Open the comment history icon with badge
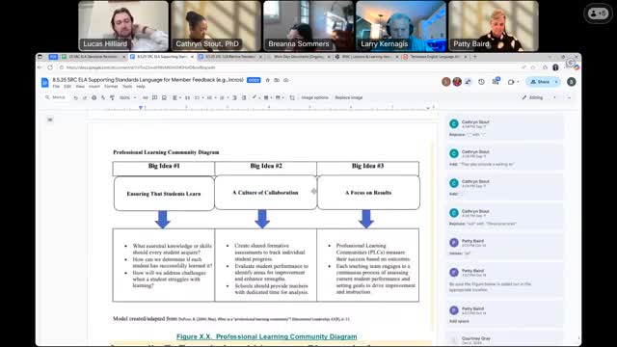 click(x=496, y=81)
